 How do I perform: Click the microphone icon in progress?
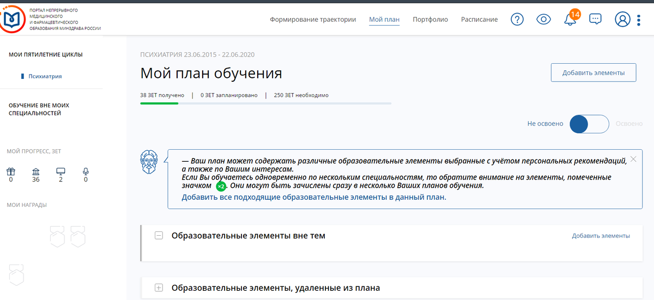coord(86,172)
